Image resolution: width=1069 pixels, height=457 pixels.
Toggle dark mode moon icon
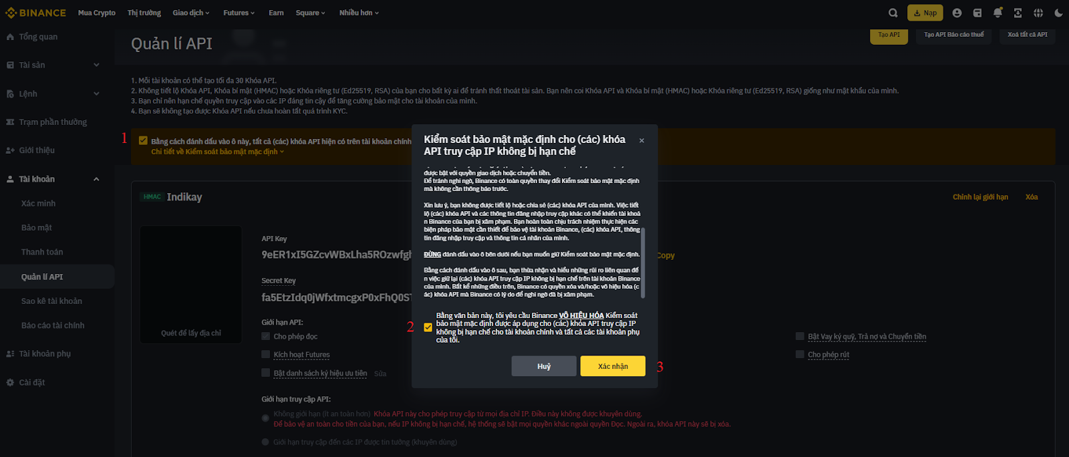[1058, 13]
